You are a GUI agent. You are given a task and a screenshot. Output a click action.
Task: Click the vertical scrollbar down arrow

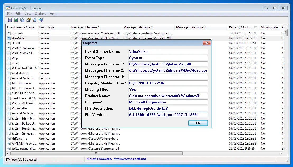[286, 149]
